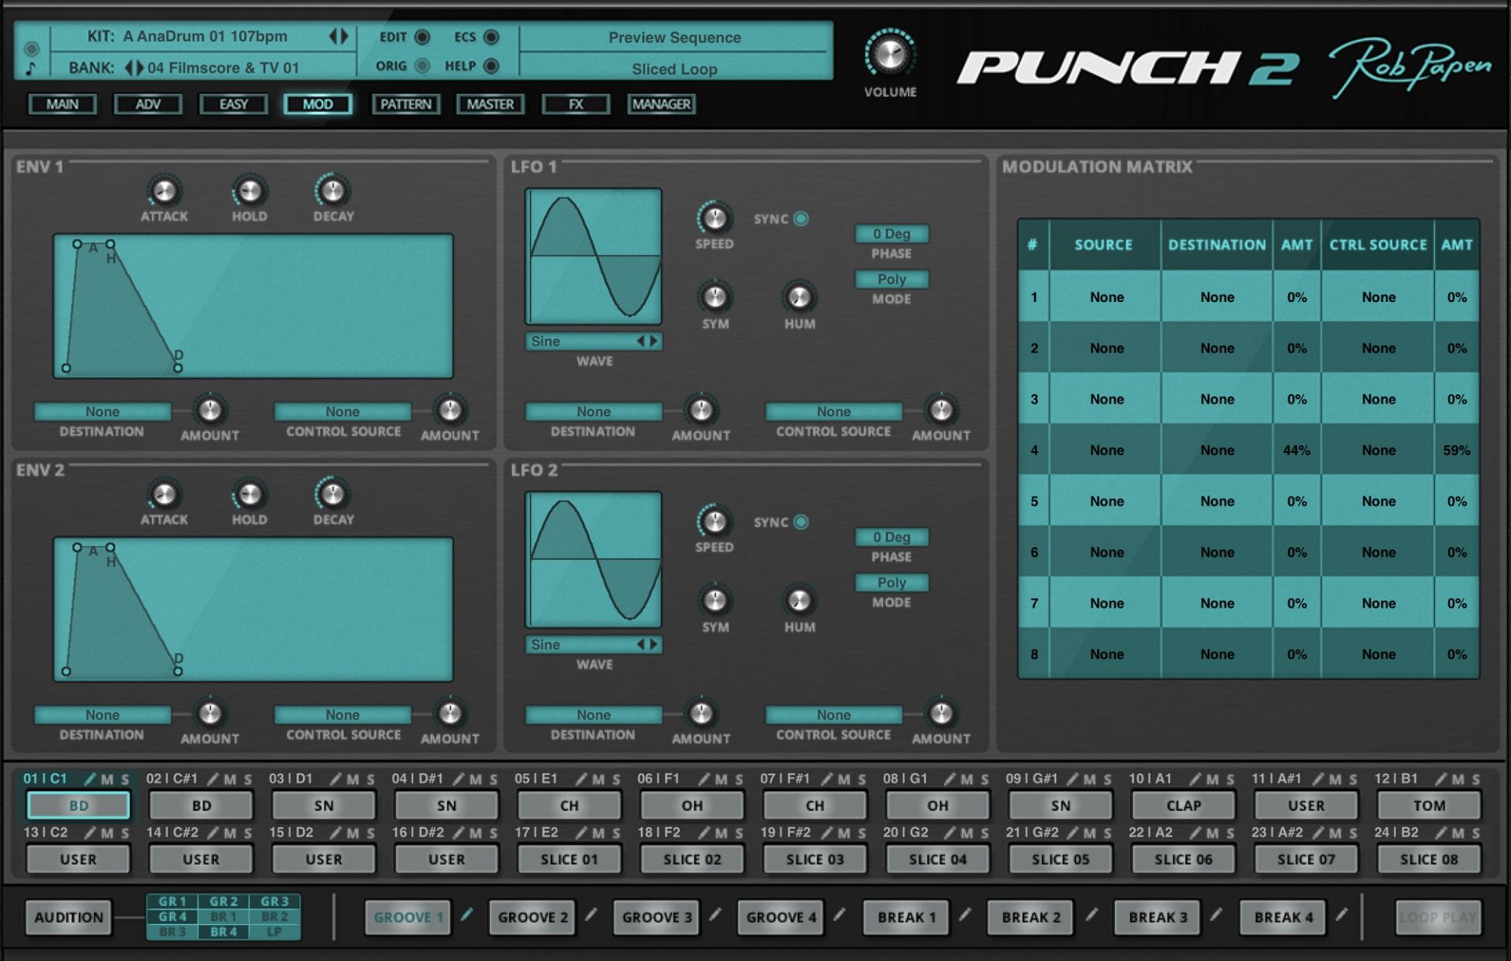Viewport: 1511px width, 961px height.
Task: Enable SYNC for LFO 1
Action: click(x=801, y=219)
